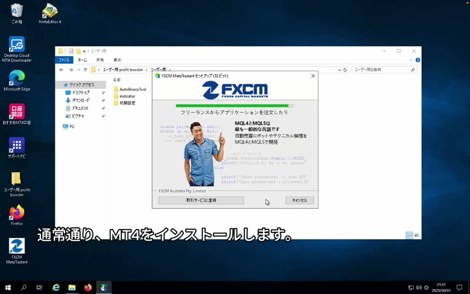Click the search magnifier in Explorer search box
Screen dimensions: 470x294
point(413,69)
